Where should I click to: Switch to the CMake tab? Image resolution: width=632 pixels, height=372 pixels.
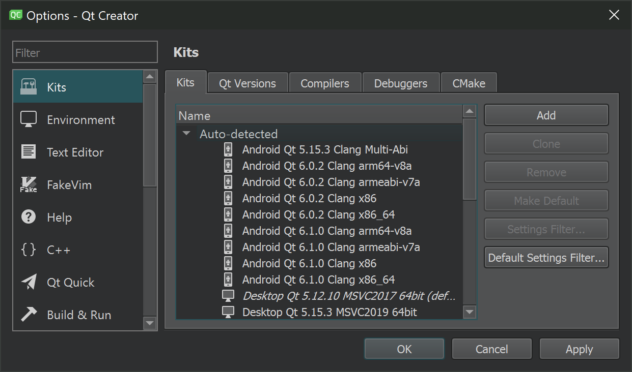[469, 83]
